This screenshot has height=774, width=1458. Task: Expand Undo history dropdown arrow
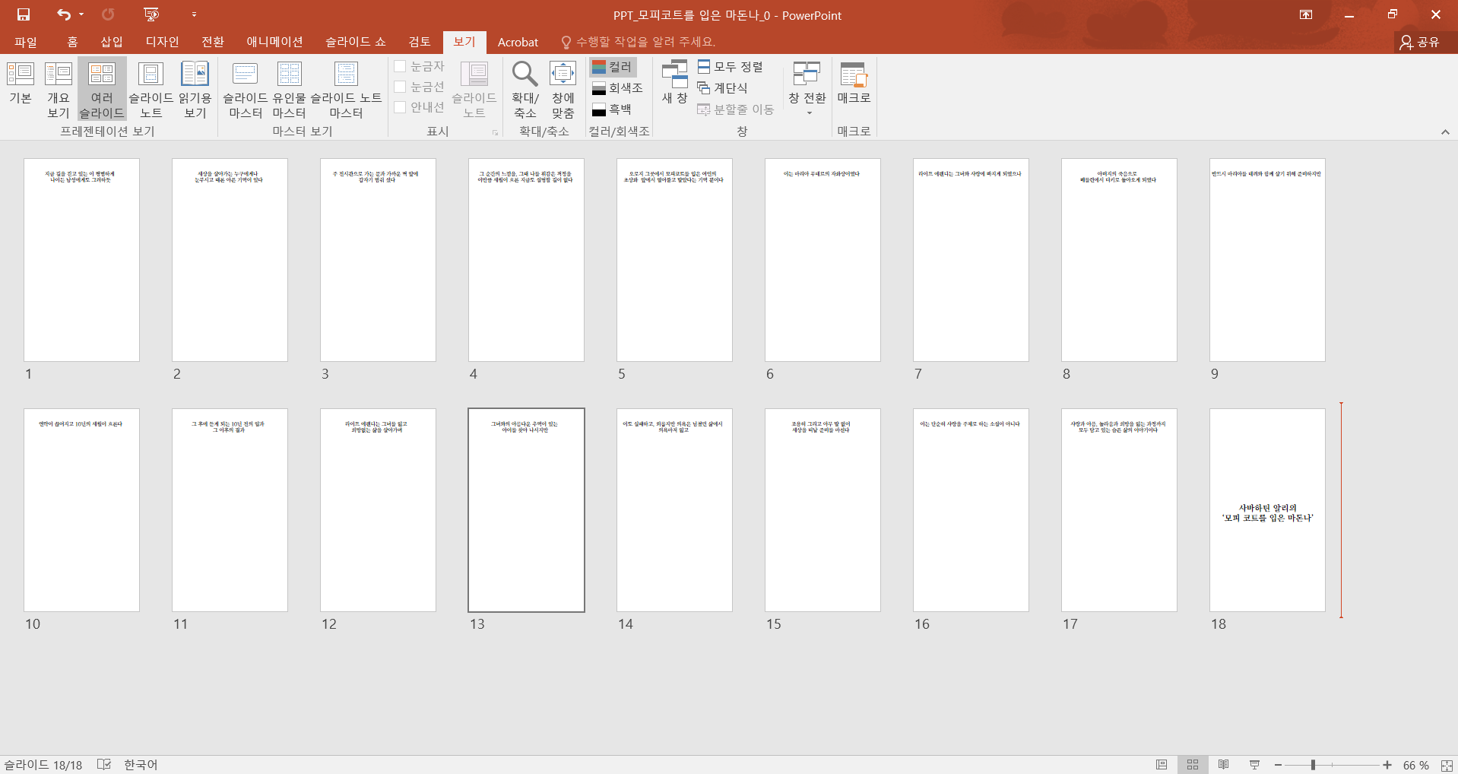coord(81,14)
